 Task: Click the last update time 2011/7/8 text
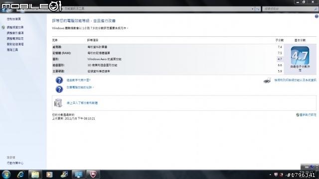[x=74, y=118]
